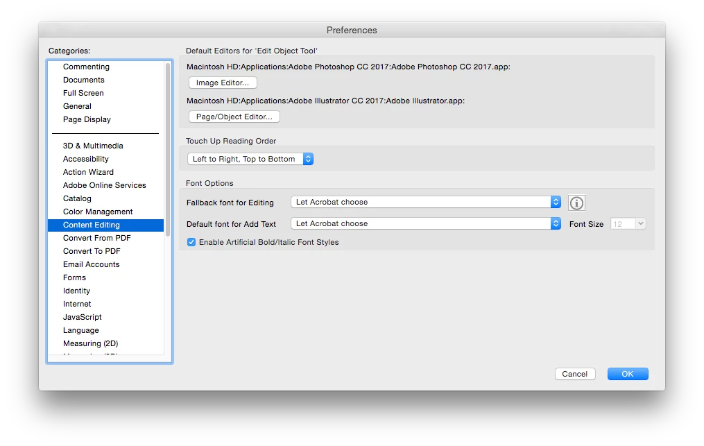This screenshot has width=704, height=446.
Task: Open Default font for Add Text dropdown
Action: click(426, 223)
